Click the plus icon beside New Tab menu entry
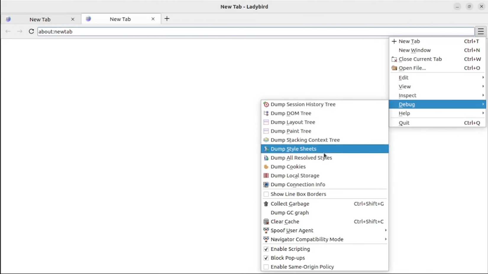 click(x=394, y=41)
